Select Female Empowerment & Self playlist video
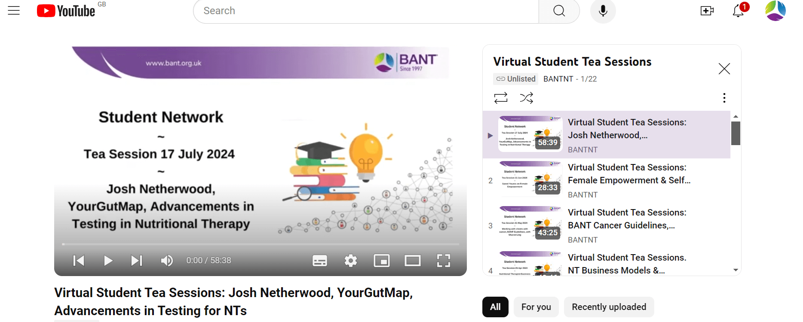 tap(607, 180)
